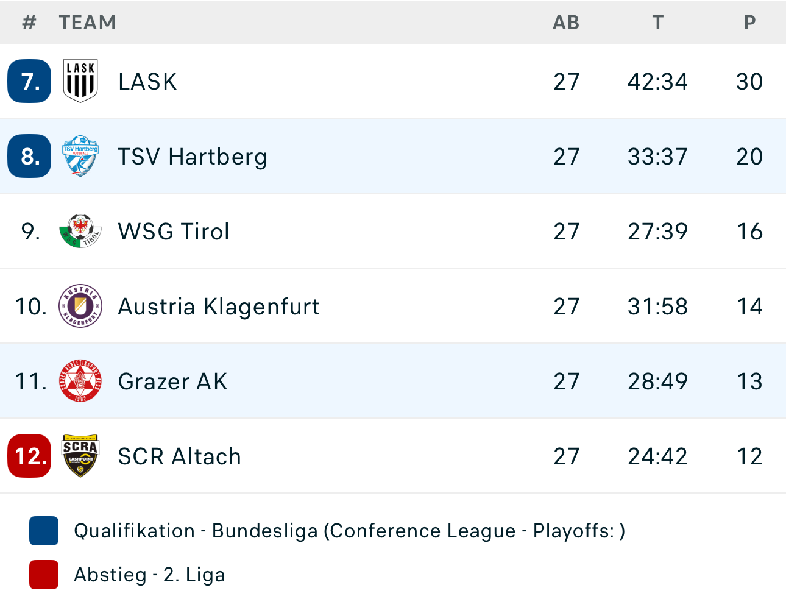786x599 pixels.
Task: Click the blue position 8 badge
Action: [29, 156]
